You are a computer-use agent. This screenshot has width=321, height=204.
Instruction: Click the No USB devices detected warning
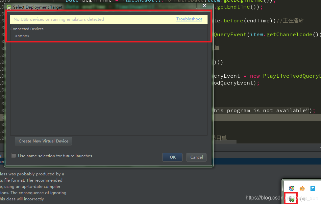pyautogui.click(x=59, y=19)
